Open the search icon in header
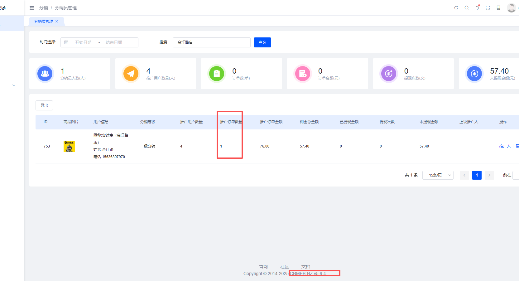Viewport: 519px width, 281px height. click(x=467, y=8)
